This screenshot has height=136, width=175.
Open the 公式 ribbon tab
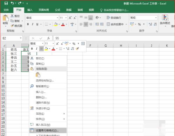coord(57,10)
